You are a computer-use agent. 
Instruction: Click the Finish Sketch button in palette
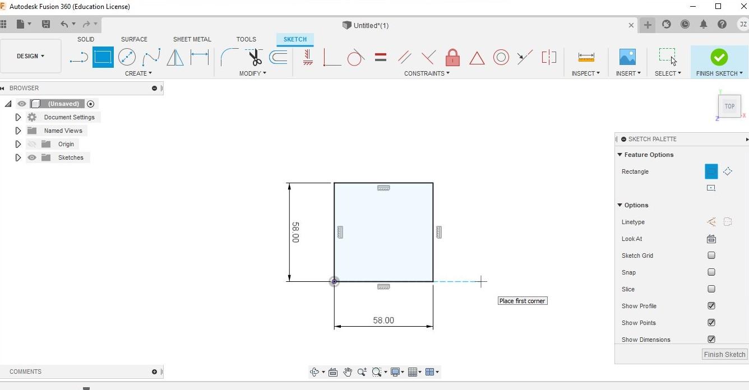pyautogui.click(x=724, y=354)
